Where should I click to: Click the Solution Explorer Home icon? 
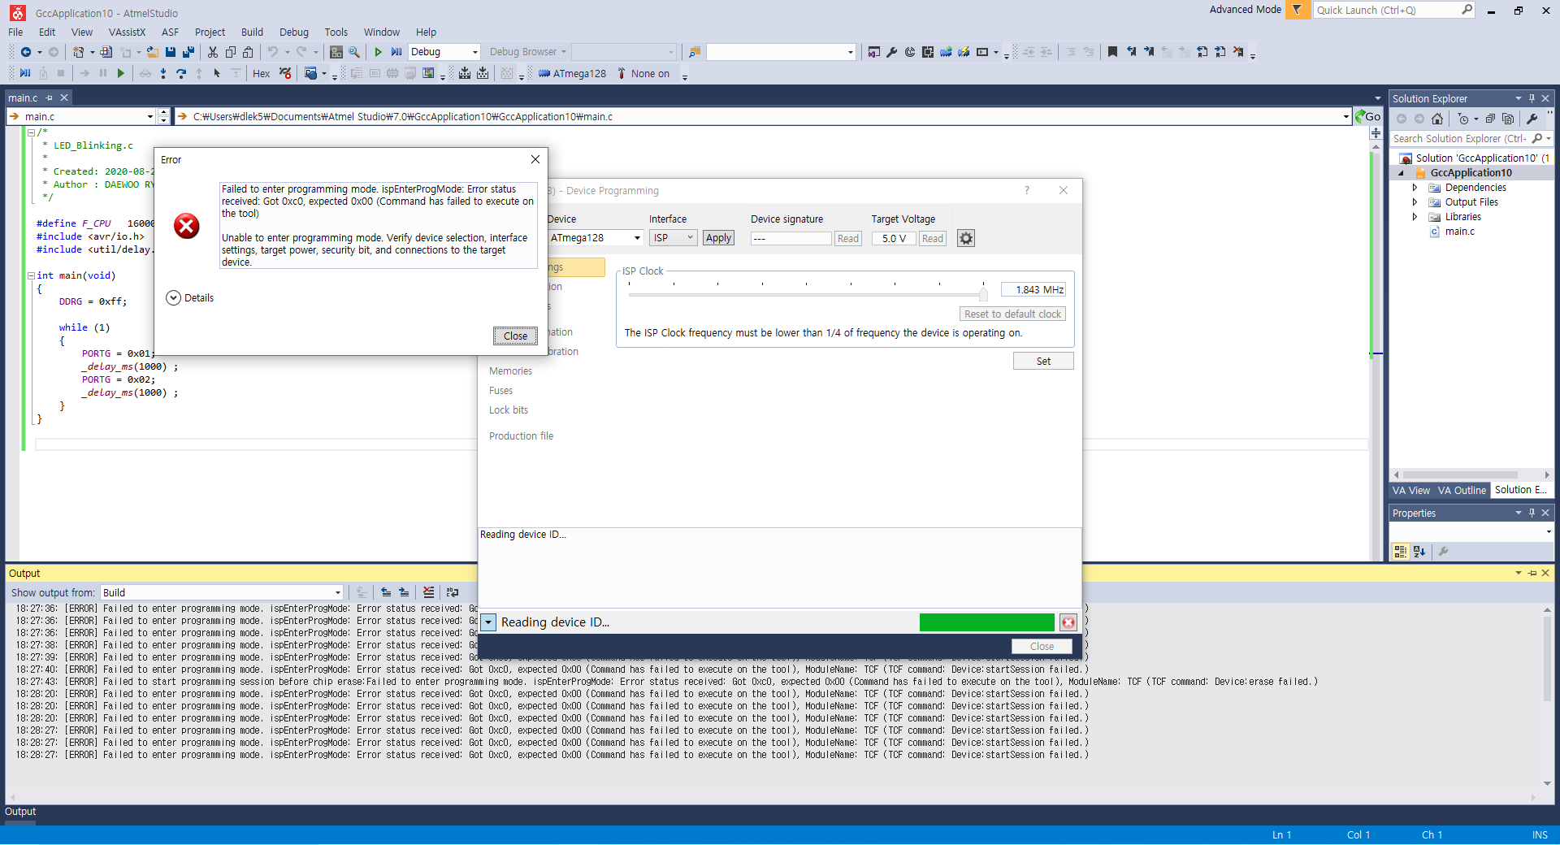pos(1436,119)
